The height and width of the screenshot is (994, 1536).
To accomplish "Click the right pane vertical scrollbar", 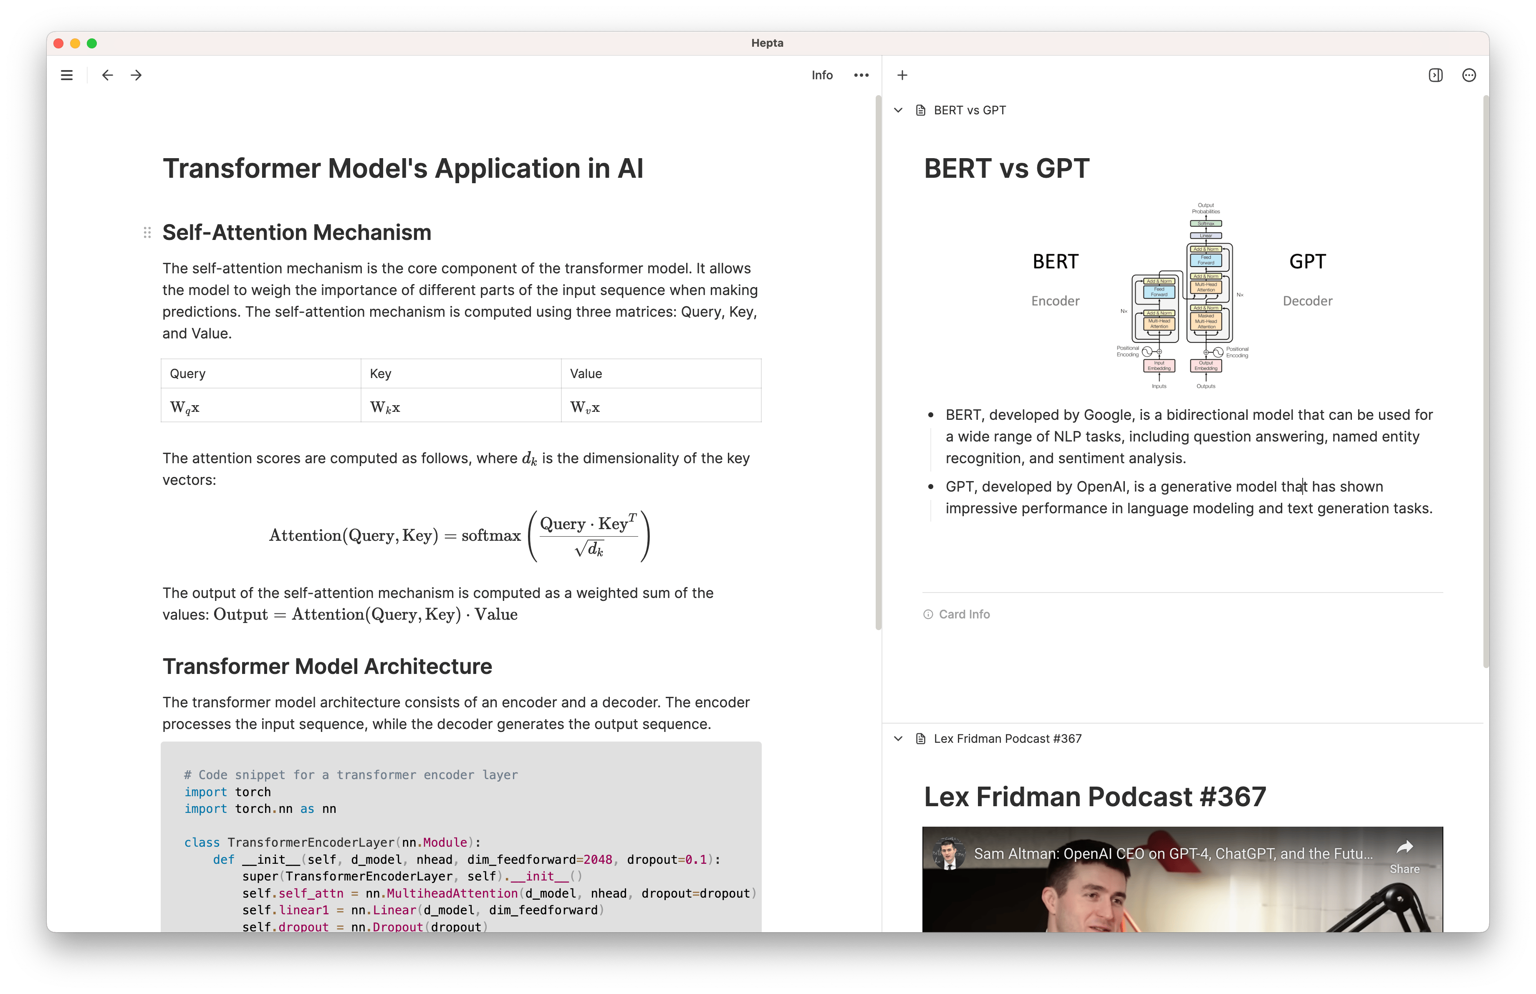I will coord(1485,382).
